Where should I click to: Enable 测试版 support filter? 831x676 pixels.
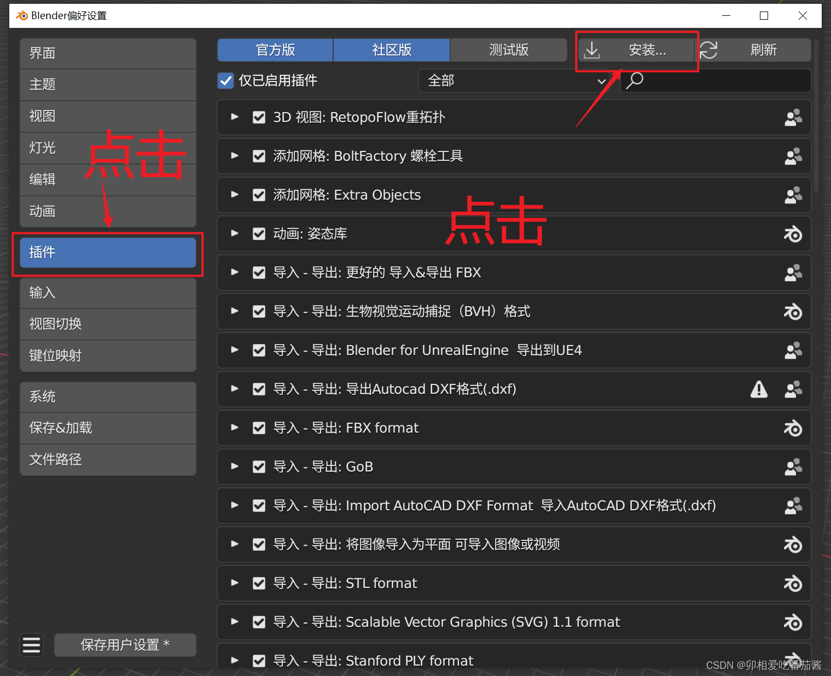[x=509, y=50]
